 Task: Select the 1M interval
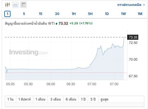140,14
